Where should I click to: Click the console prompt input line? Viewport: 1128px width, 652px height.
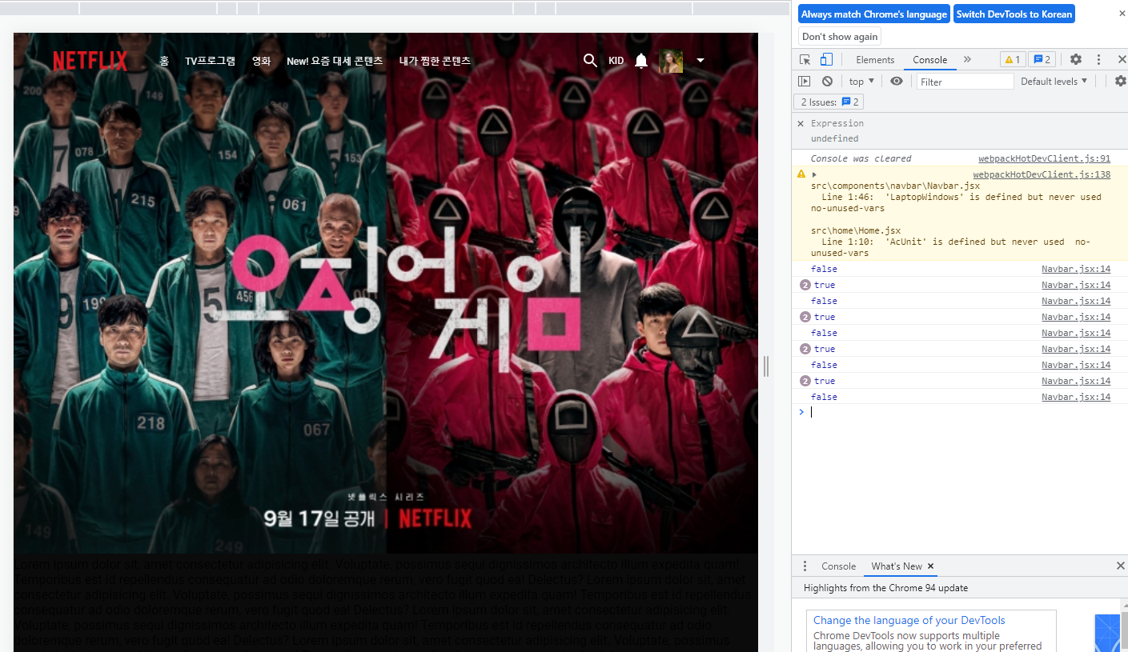[x=961, y=412]
